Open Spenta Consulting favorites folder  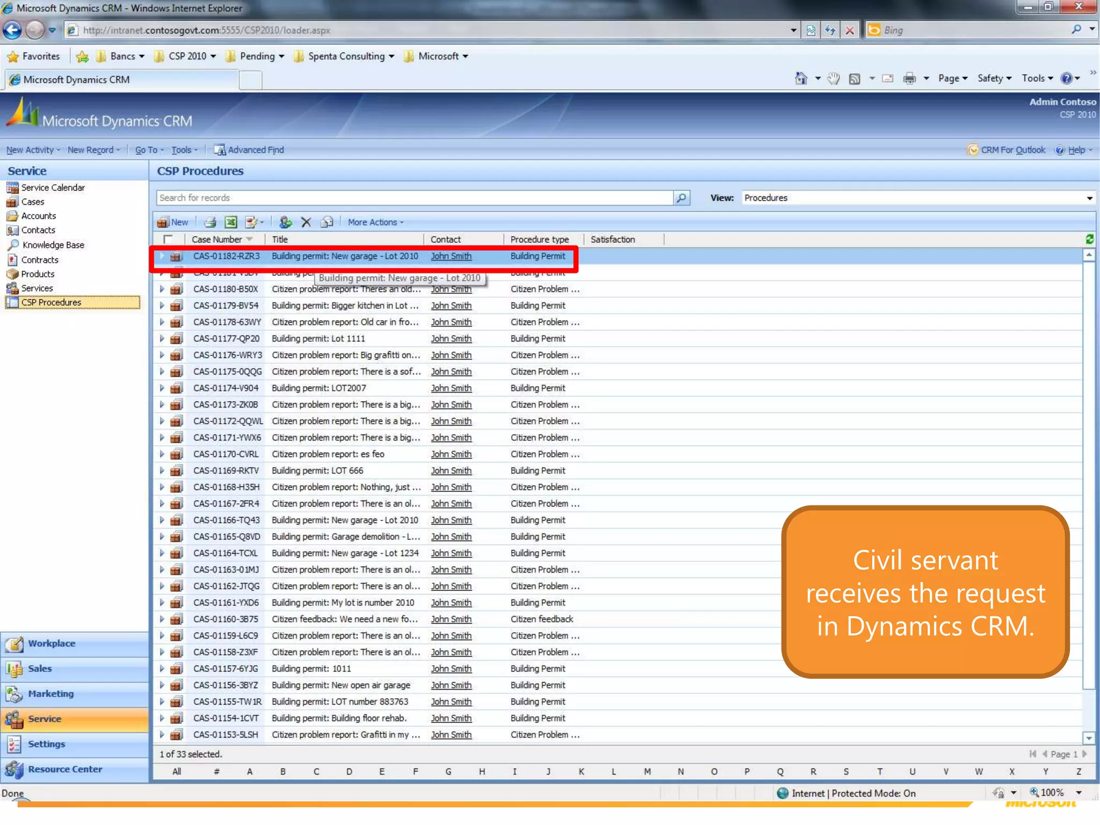coord(344,56)
